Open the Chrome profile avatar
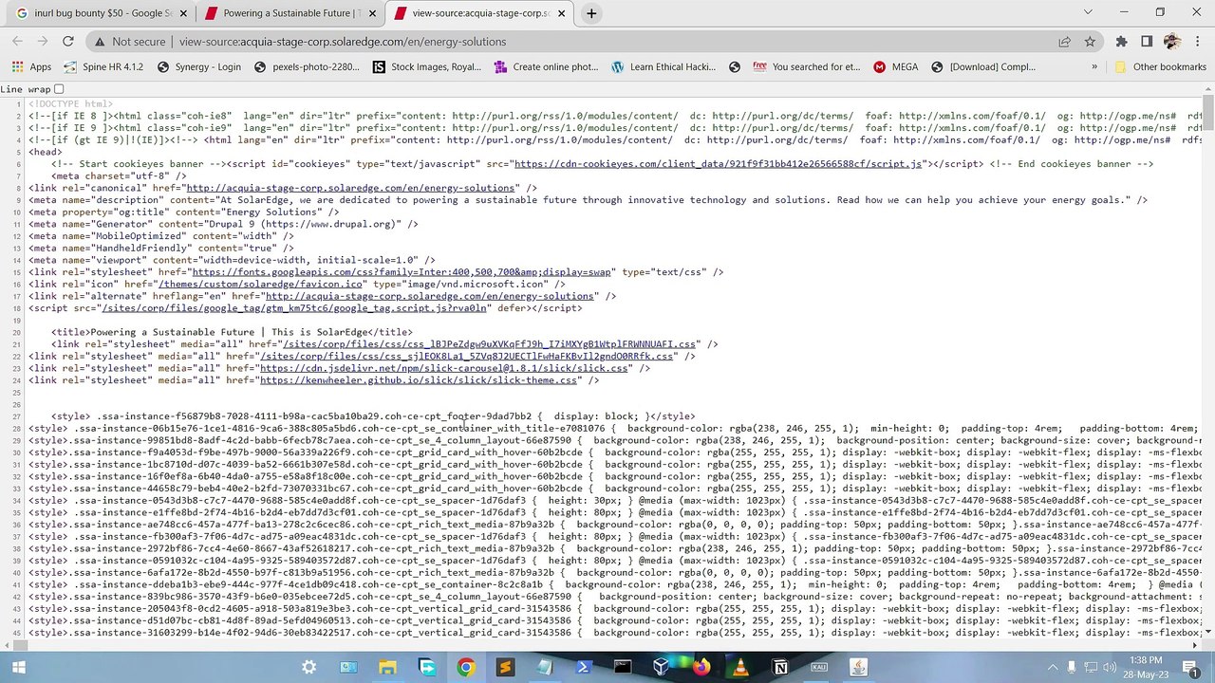The image size is (1215, 683). coord(1171,42)
